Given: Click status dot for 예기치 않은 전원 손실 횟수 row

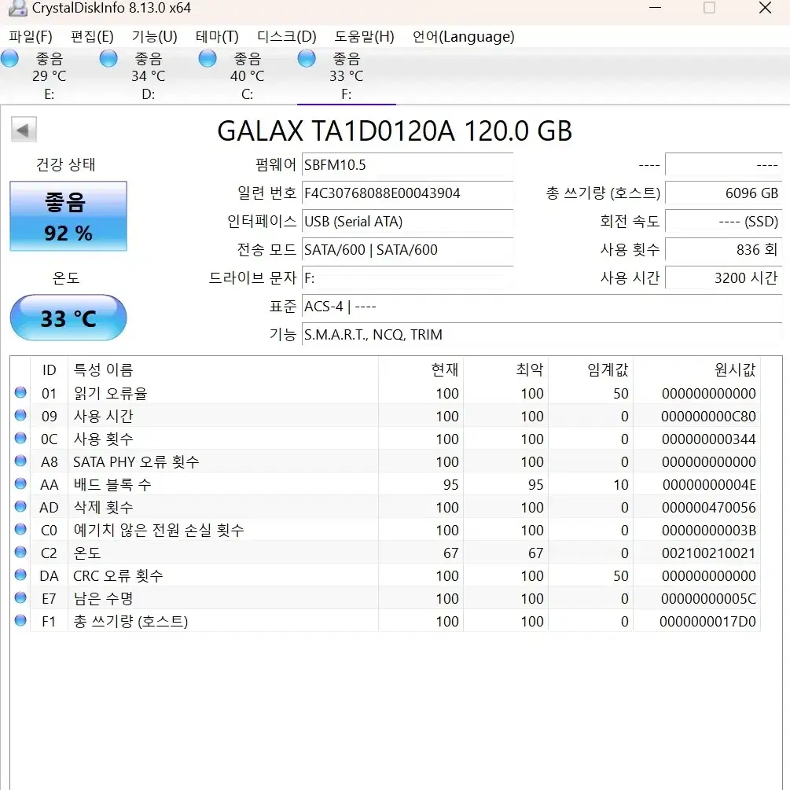Looking at the screenshot, I should pos(20,529).
